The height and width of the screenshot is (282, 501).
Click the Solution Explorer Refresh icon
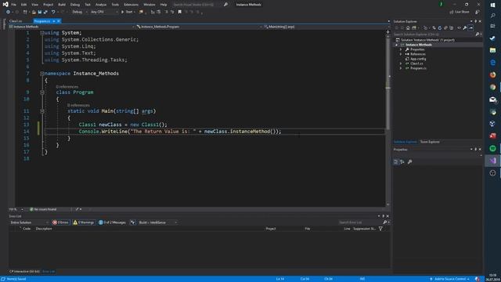pyautogui.click(x=440, y=28)
